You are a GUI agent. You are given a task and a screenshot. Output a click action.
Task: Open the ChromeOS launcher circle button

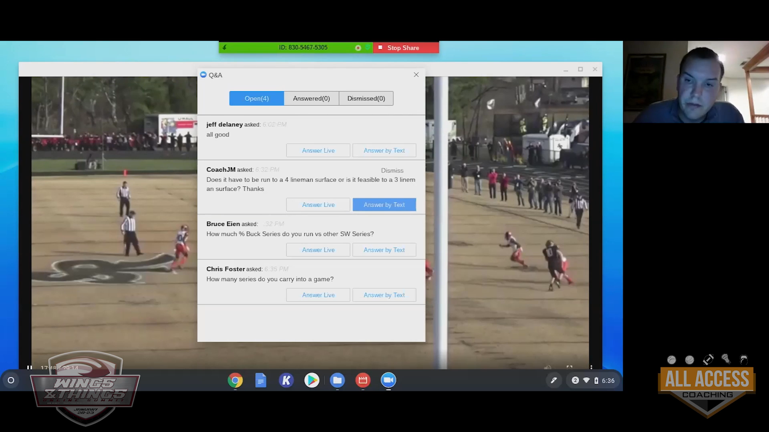click(11, 380)
